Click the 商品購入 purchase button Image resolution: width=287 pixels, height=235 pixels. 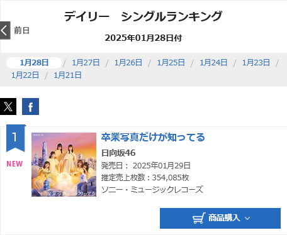(220, 218)
